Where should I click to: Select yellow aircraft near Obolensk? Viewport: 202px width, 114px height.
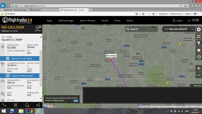point(168,83)
